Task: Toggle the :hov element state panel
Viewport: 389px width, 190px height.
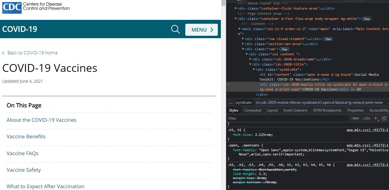Action: (x=355, y=118)
